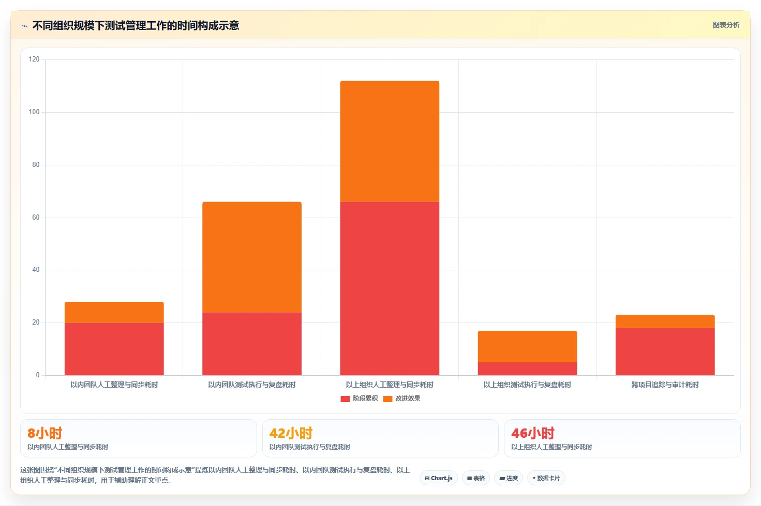This screenshot has width=761, height=506.
Task: Click x-axis label 以上组织测试执行与复盘耗时
Action: click(527, 385)
